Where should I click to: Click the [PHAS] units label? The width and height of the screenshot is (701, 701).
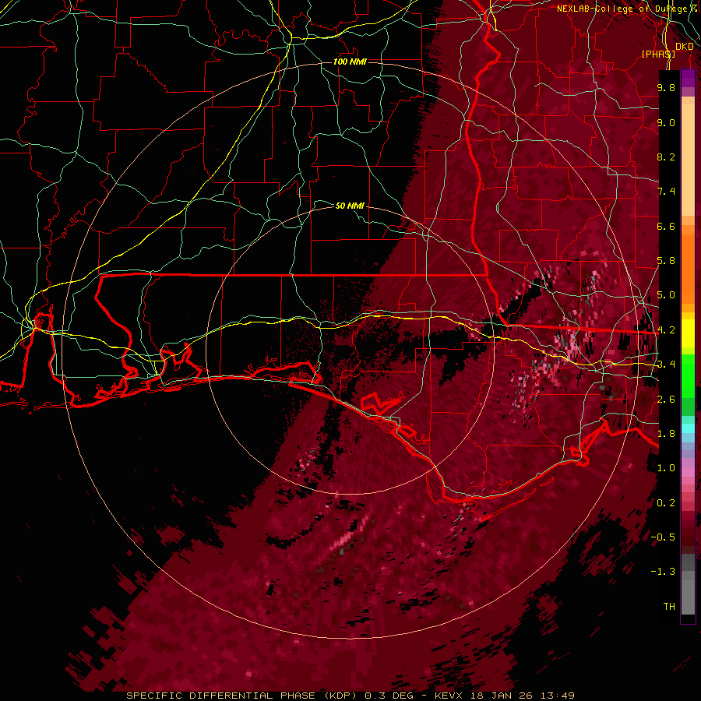click(x=658, y=54)
